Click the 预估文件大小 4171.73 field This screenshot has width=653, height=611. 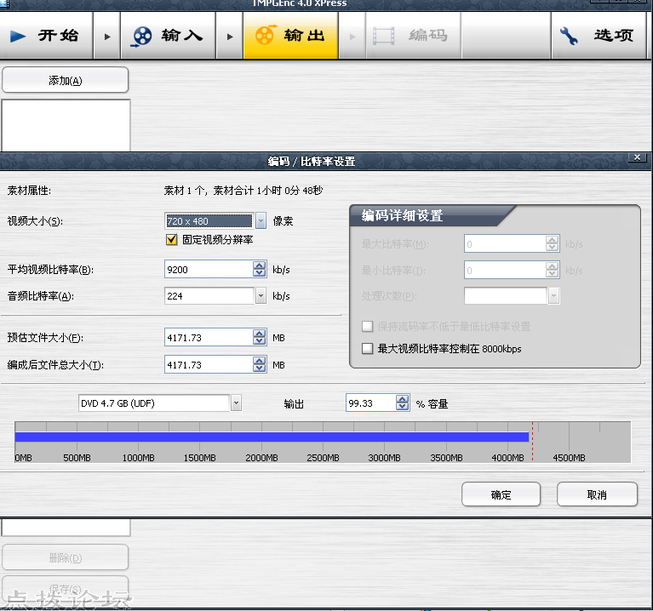(x=209, y=338)
